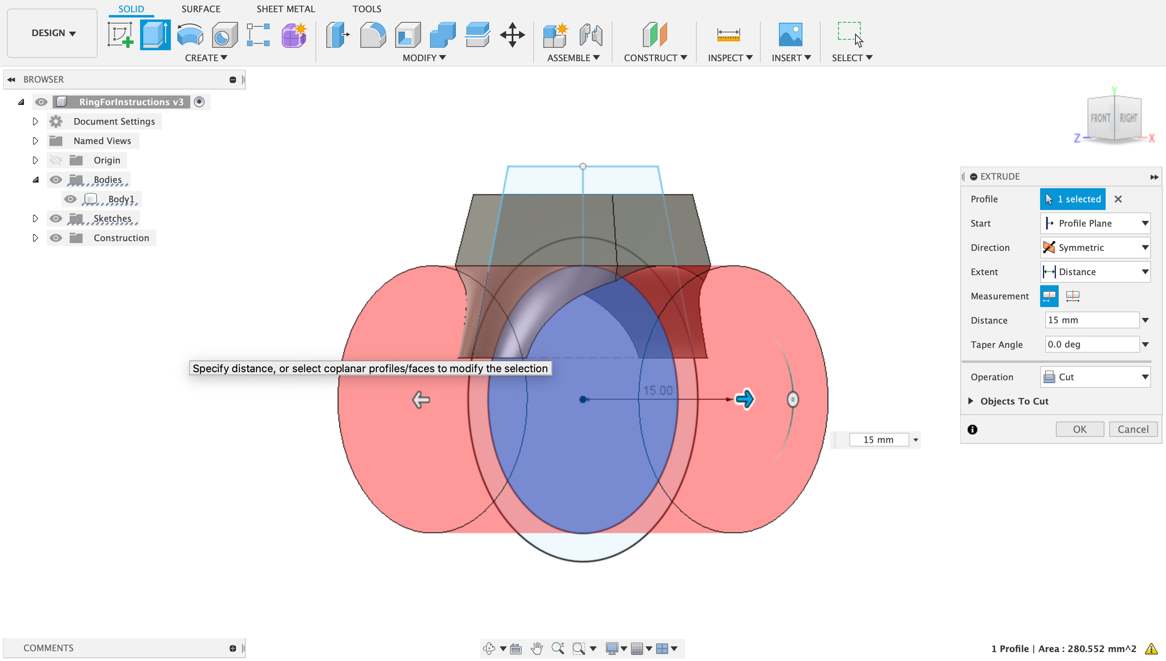Open the Operation dropdown showing Cut
This screenshot has height=661, width=1166.
(x=1095, y=377)
